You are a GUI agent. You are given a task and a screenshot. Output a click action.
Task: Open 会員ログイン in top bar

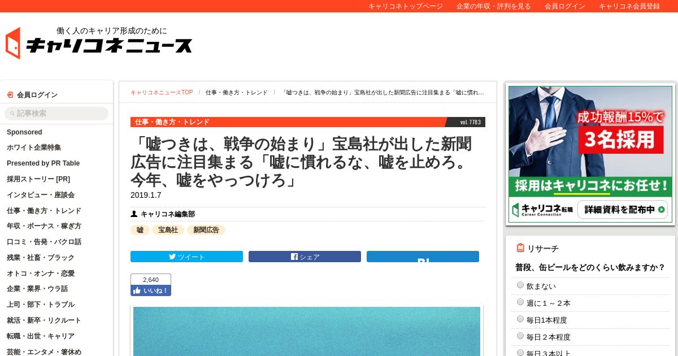click(x=565, y=6)
